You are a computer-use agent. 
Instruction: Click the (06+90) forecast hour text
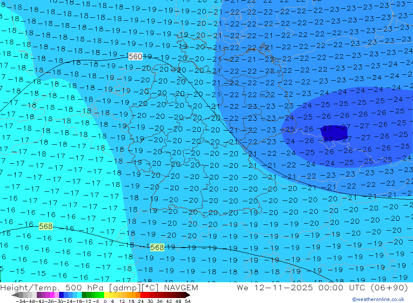tap(389, 288)
